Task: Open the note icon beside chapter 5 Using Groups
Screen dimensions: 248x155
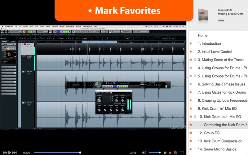Action: 195,76
